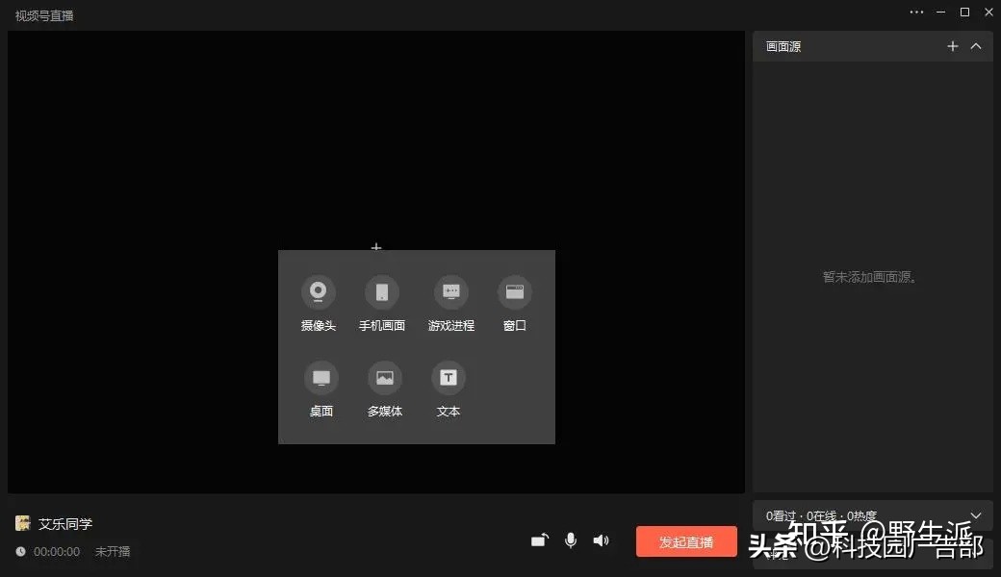The height and width of the screenshot is (577, 1001).
Task: Toggle the camera in the bottom bar
Action: click(x=539, y=540)
